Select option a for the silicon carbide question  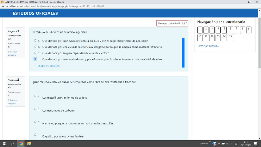[x=35, y=41]
